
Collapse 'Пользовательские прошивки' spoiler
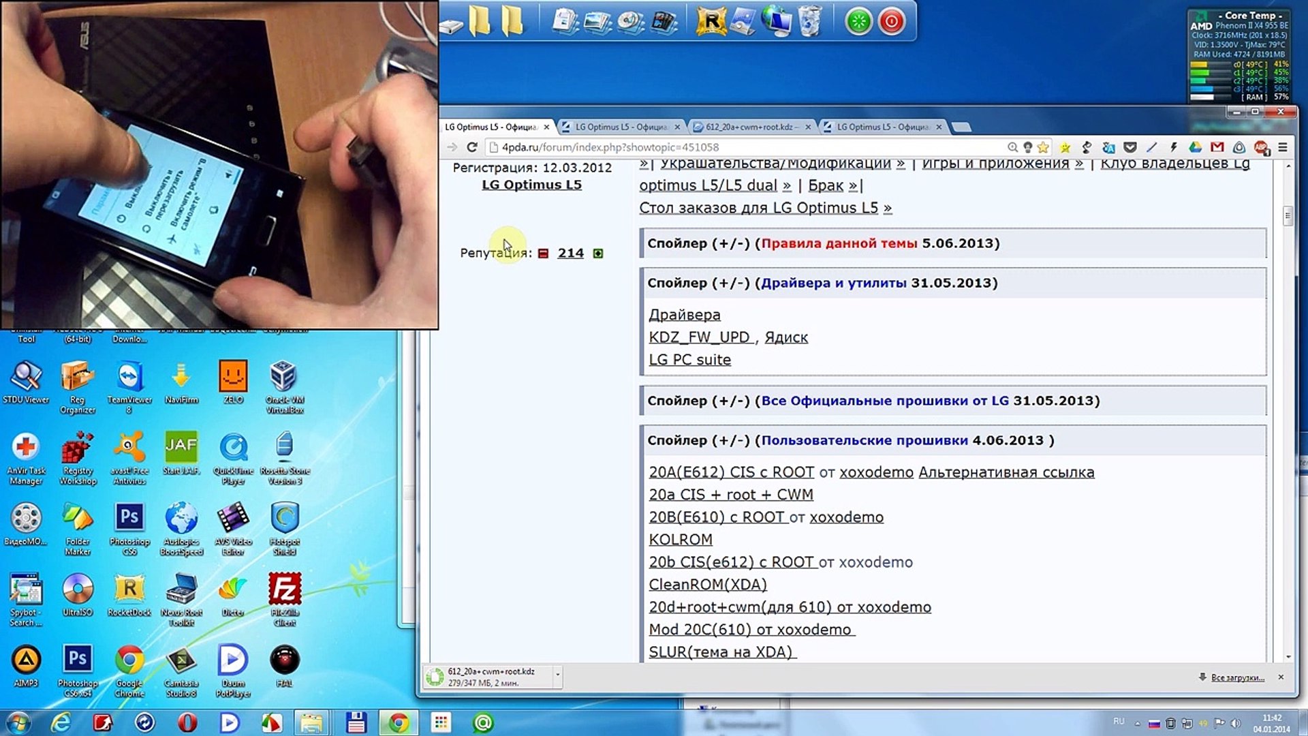[953, 440]
